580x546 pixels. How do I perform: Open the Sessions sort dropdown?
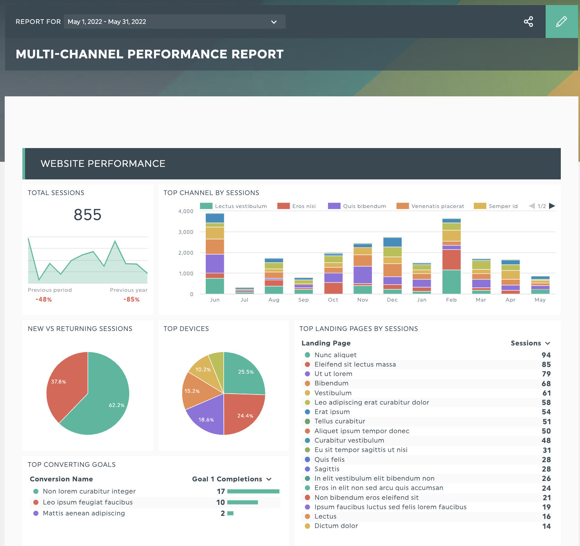(531, 343)
